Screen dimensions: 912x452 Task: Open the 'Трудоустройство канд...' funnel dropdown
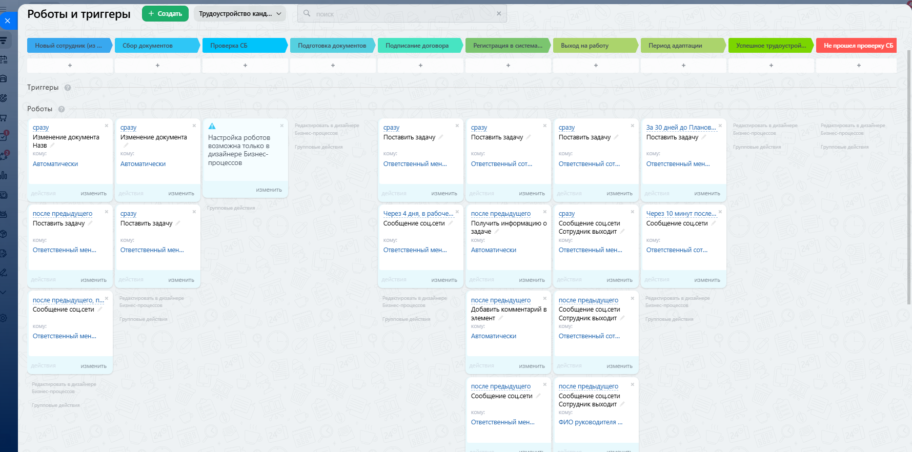240,14
